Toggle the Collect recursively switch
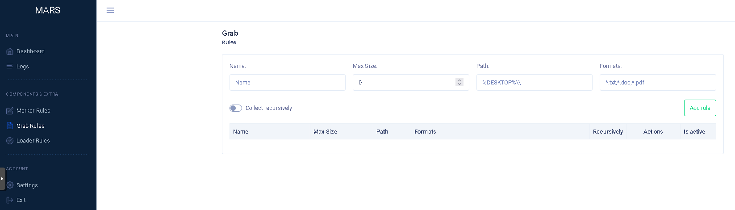The image size is (735, 210). [236, 108]
